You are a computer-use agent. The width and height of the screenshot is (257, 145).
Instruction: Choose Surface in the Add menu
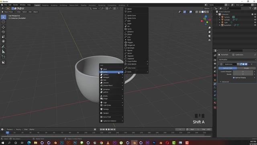[111, 75]
